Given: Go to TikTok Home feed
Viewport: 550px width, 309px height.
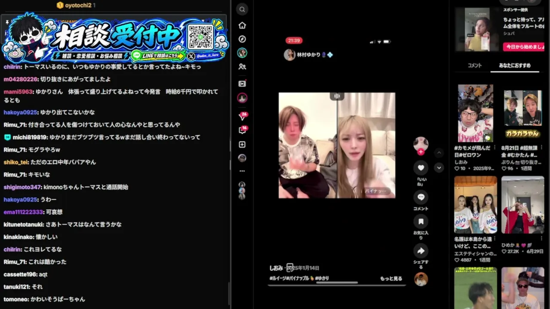Looking at the screenshot, I should click(242, 25).
